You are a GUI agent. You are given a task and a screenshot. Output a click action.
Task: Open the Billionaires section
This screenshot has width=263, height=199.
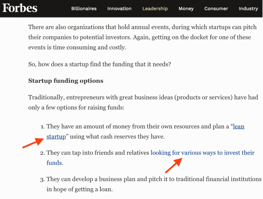[84, 8]
